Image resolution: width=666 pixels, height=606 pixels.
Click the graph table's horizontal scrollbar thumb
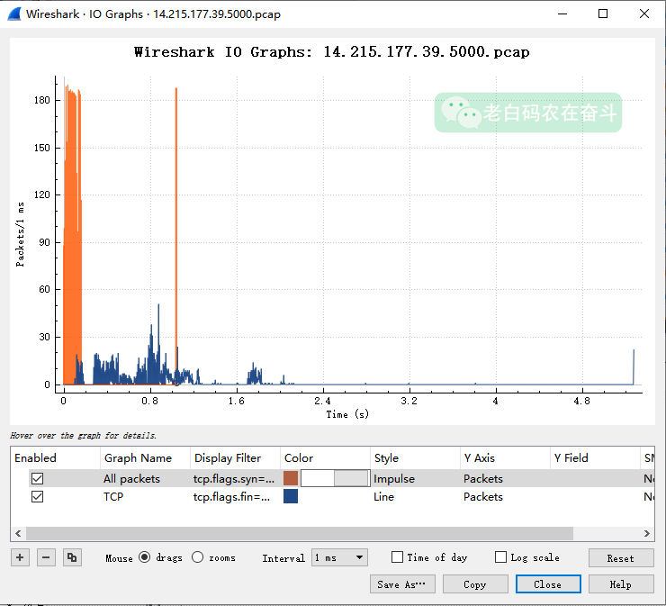pyautogui.click(x=300, y=533)
